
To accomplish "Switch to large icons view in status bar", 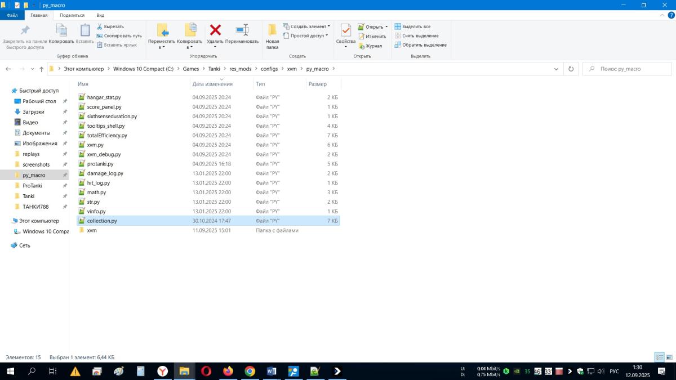I will (669, 357).
